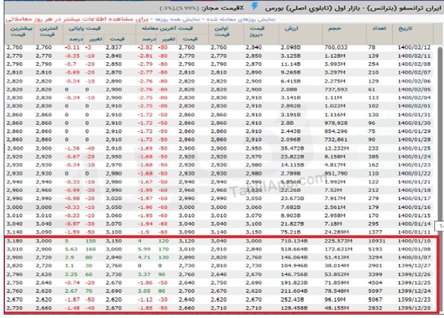Select date 1399/12/20 in last row
444x318 pixels.
[414, 308]
